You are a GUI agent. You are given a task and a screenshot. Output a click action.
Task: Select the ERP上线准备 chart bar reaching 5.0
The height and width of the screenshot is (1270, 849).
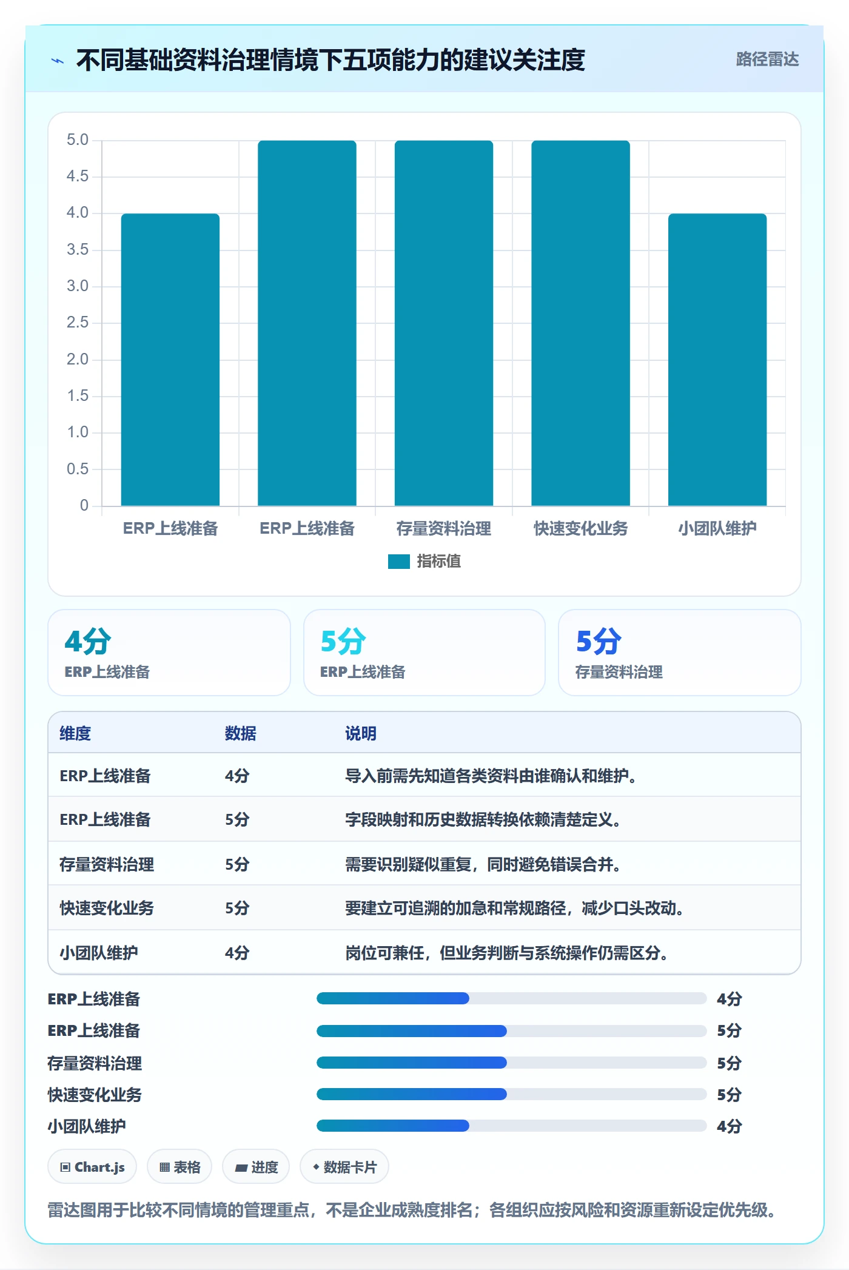pyautogui.click(x=307, y=323)
